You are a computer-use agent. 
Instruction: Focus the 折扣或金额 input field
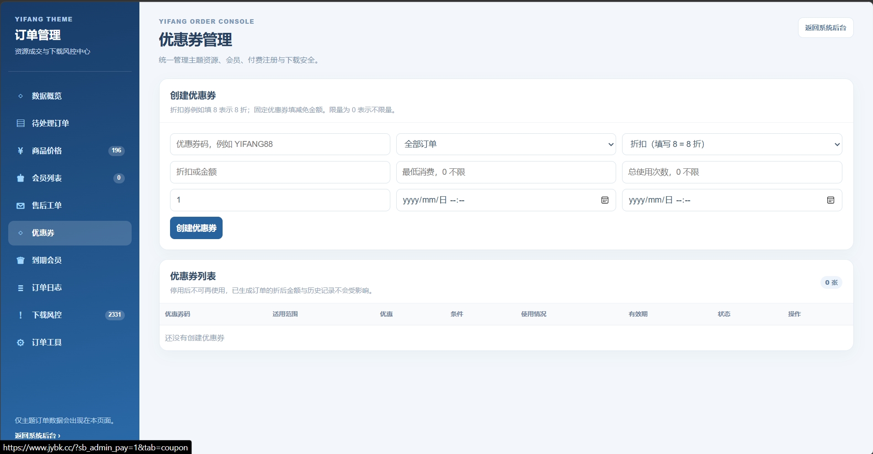point(280,172)
